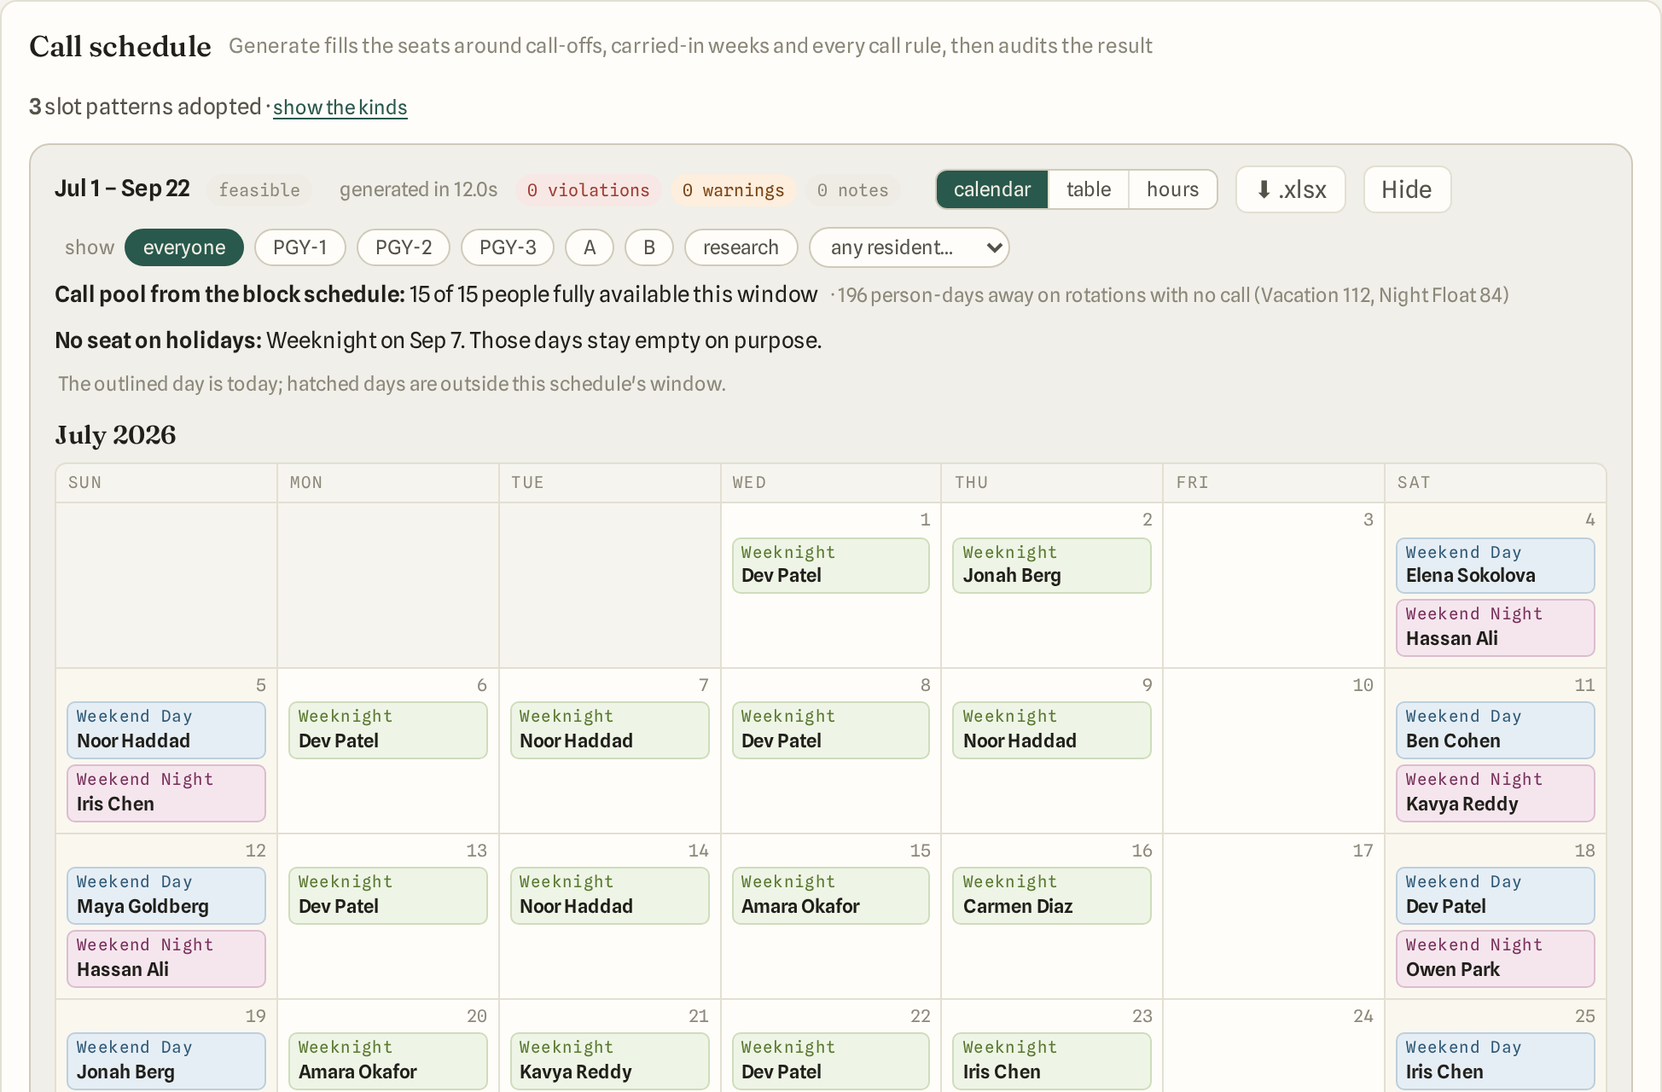Open Carmen Diaz's Weeknight shift on July 16
1662x1092 pixels.
[1052, 896]
